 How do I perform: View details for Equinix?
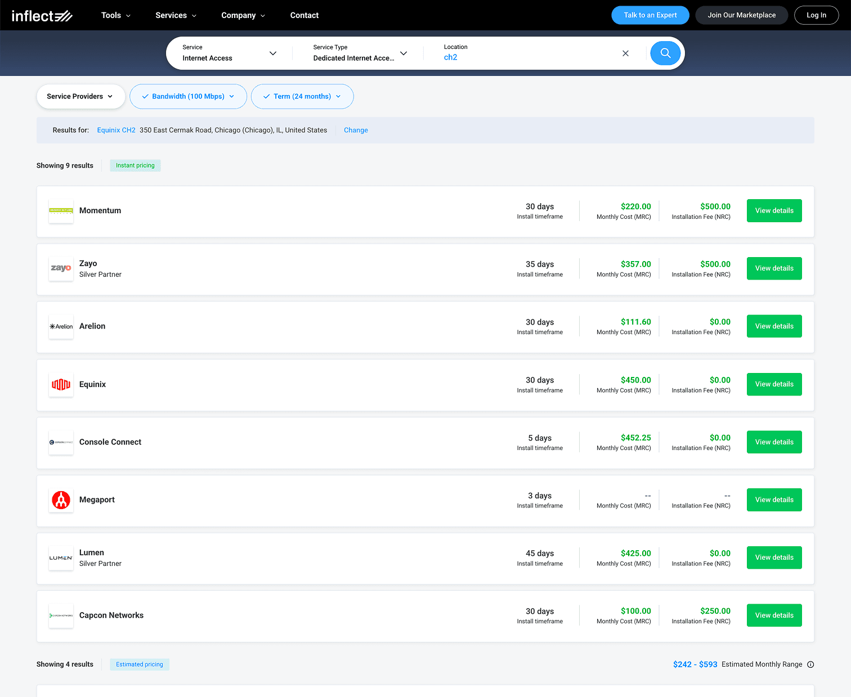(x=774, y=384)
